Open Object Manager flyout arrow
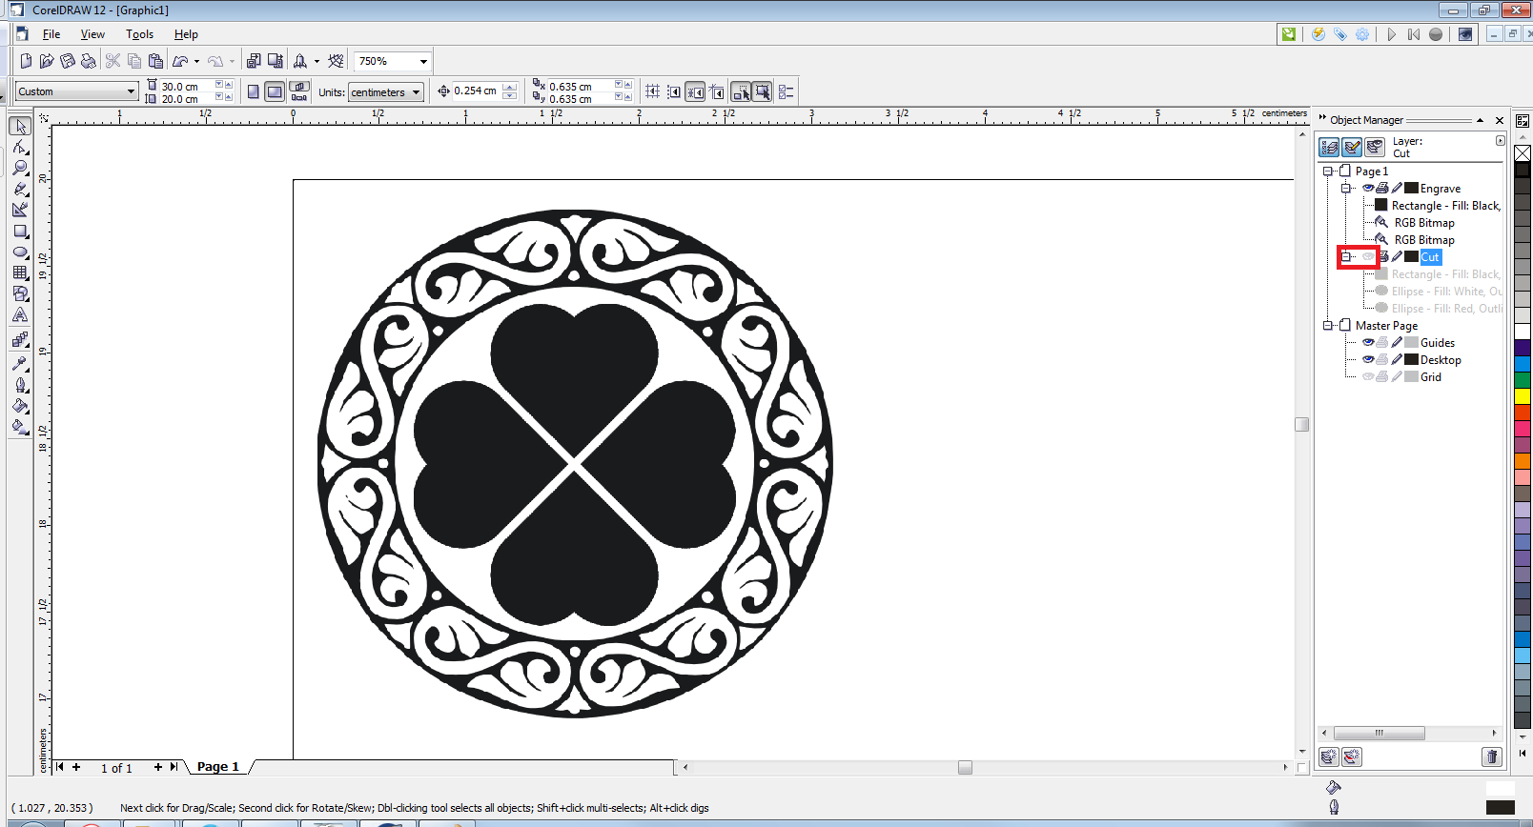Image resolution: width=1533 pixels, height=827 pixels. (x=1501, y=141)
